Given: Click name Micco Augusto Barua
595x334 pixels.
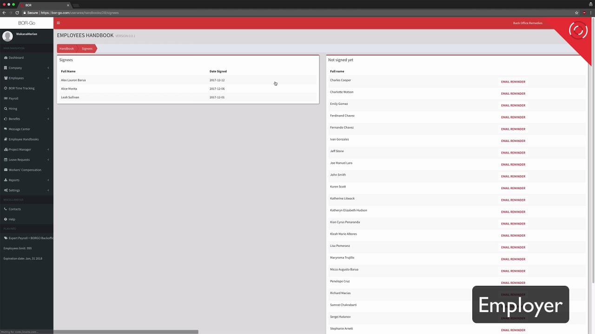Looking at the screenshot, I should (344, 269).
